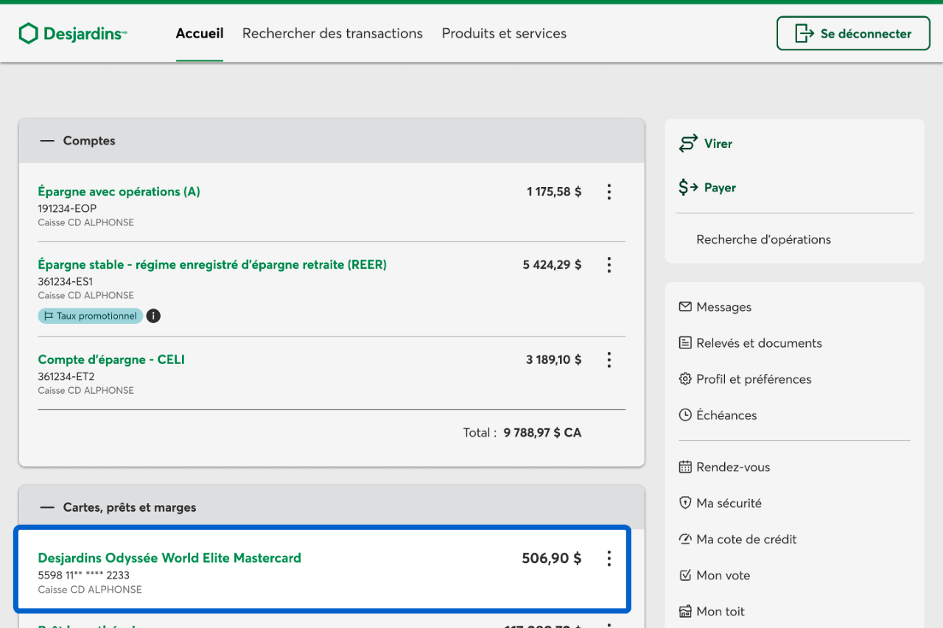Click account number 361234-ET2
The height and width of the screenshot is (628, 943).
coord(66,376)
